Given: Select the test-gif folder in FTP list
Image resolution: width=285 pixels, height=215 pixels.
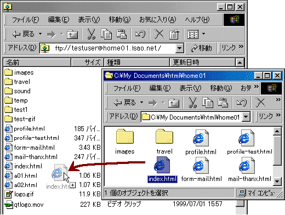Looking at the screenshot, I should tap(20, 119).
